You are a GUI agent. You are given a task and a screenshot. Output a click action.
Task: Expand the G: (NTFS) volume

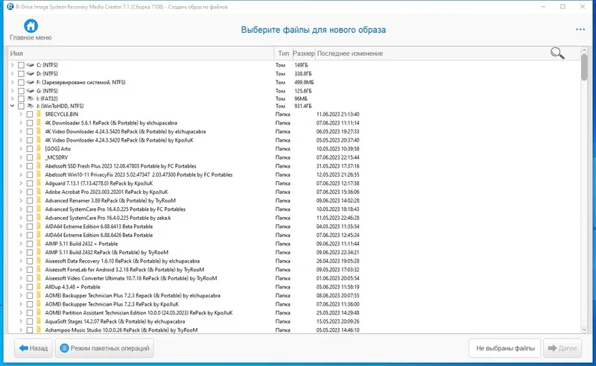click(12, 91)
